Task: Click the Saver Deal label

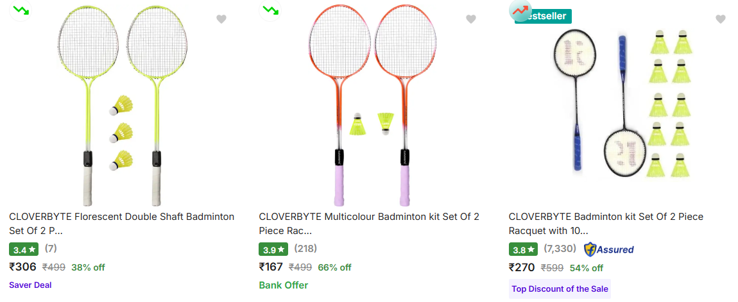Action: pos(30,285)
